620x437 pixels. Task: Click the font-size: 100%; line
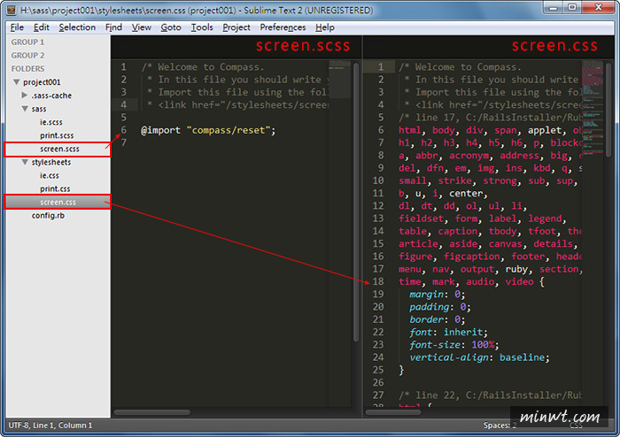(453, 345)
